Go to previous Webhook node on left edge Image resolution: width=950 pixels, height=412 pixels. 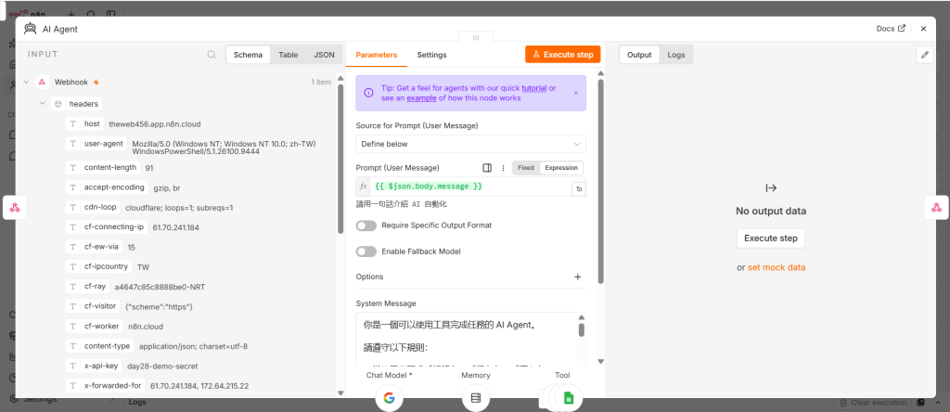click(x=15, y=208)
